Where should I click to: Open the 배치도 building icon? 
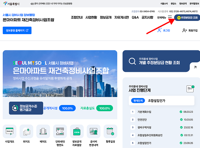(x=43, y=131)
